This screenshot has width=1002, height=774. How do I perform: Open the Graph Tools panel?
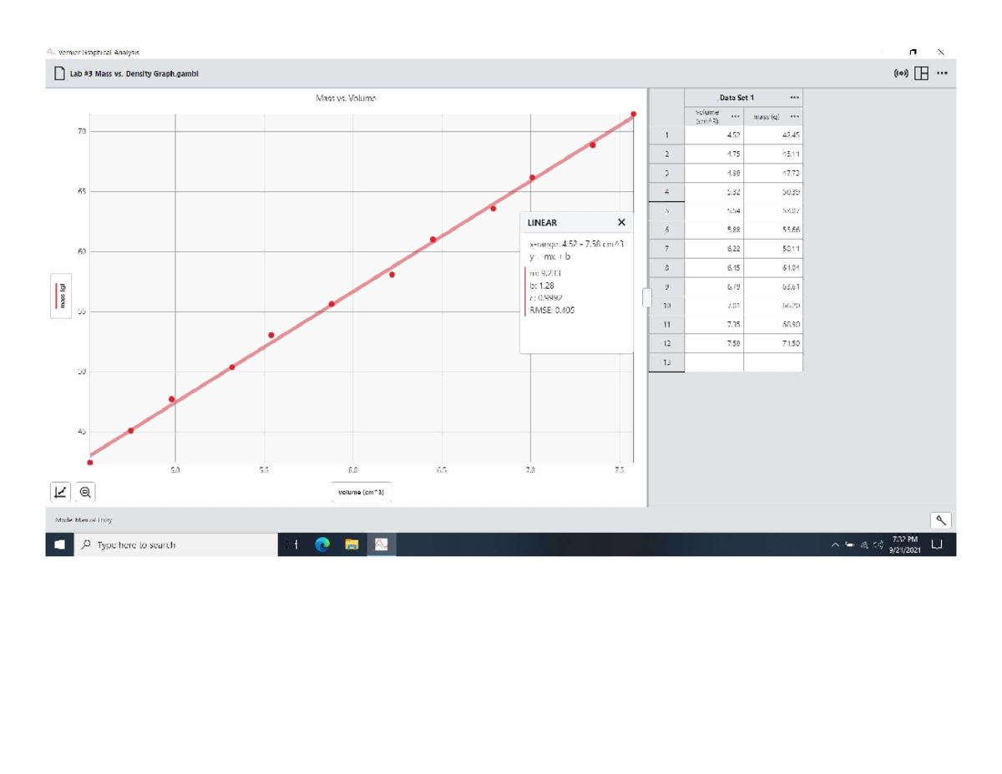coord(58,492)
